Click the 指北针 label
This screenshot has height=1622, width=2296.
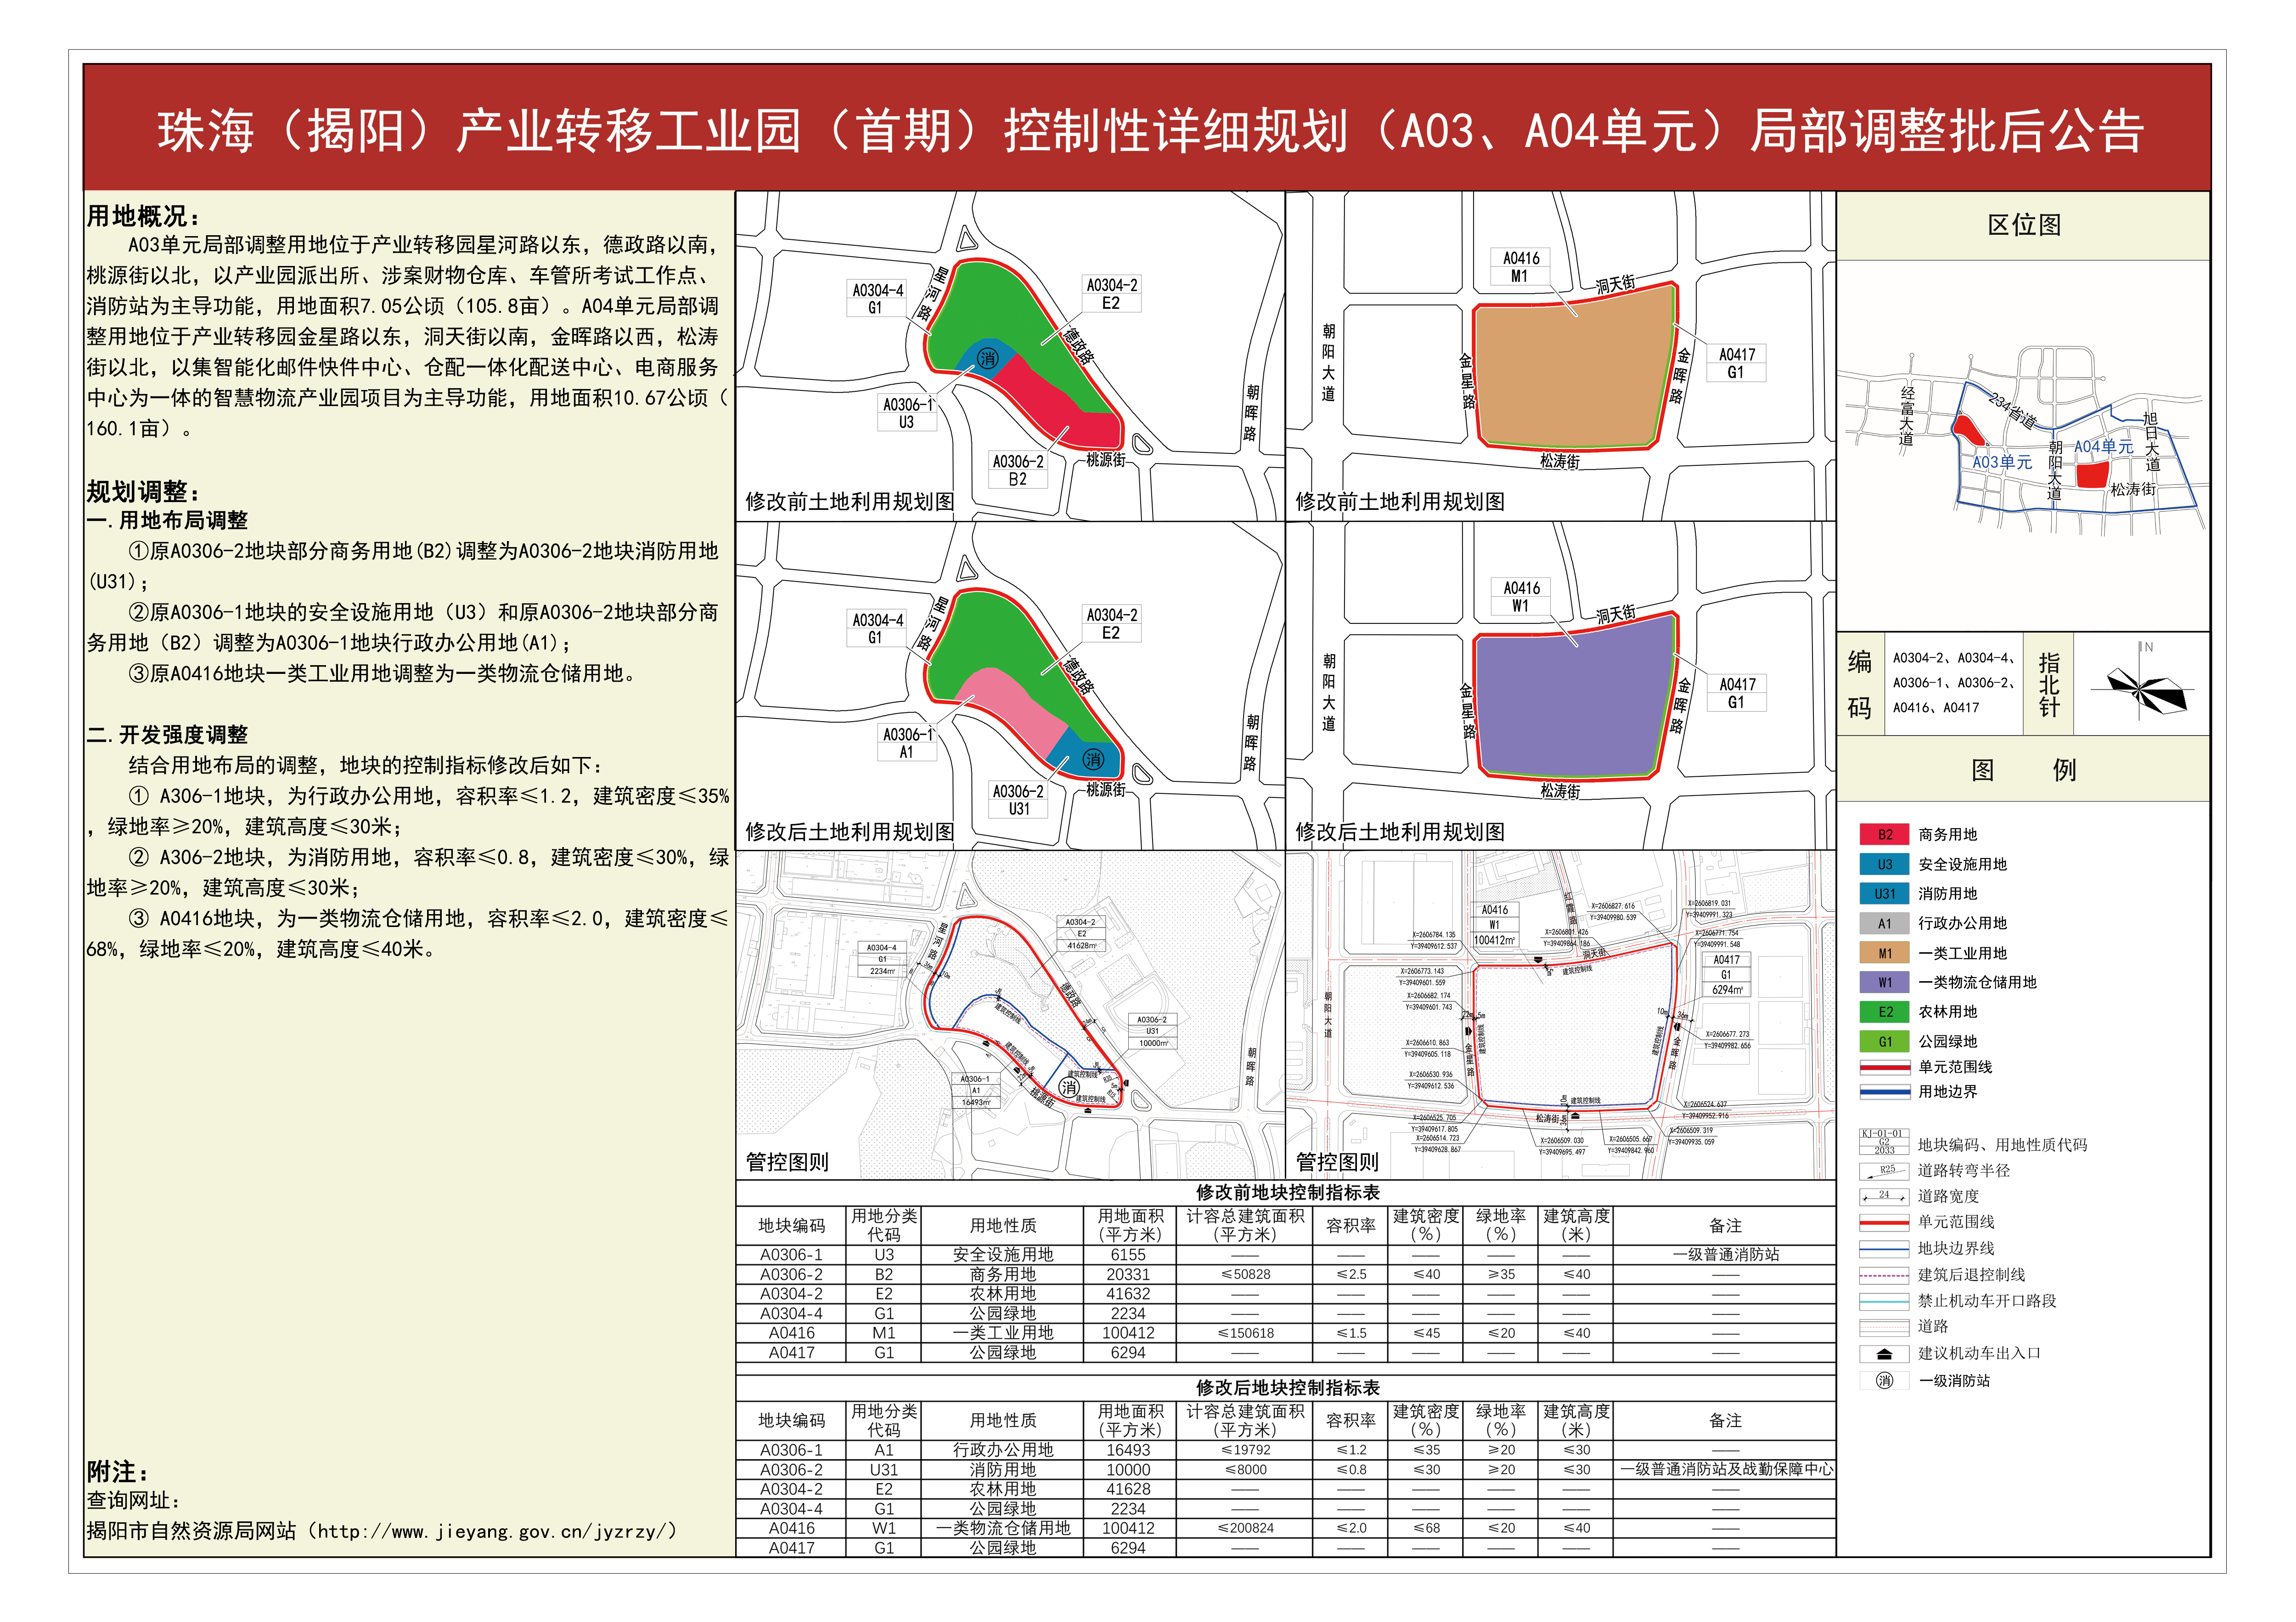2049,684
